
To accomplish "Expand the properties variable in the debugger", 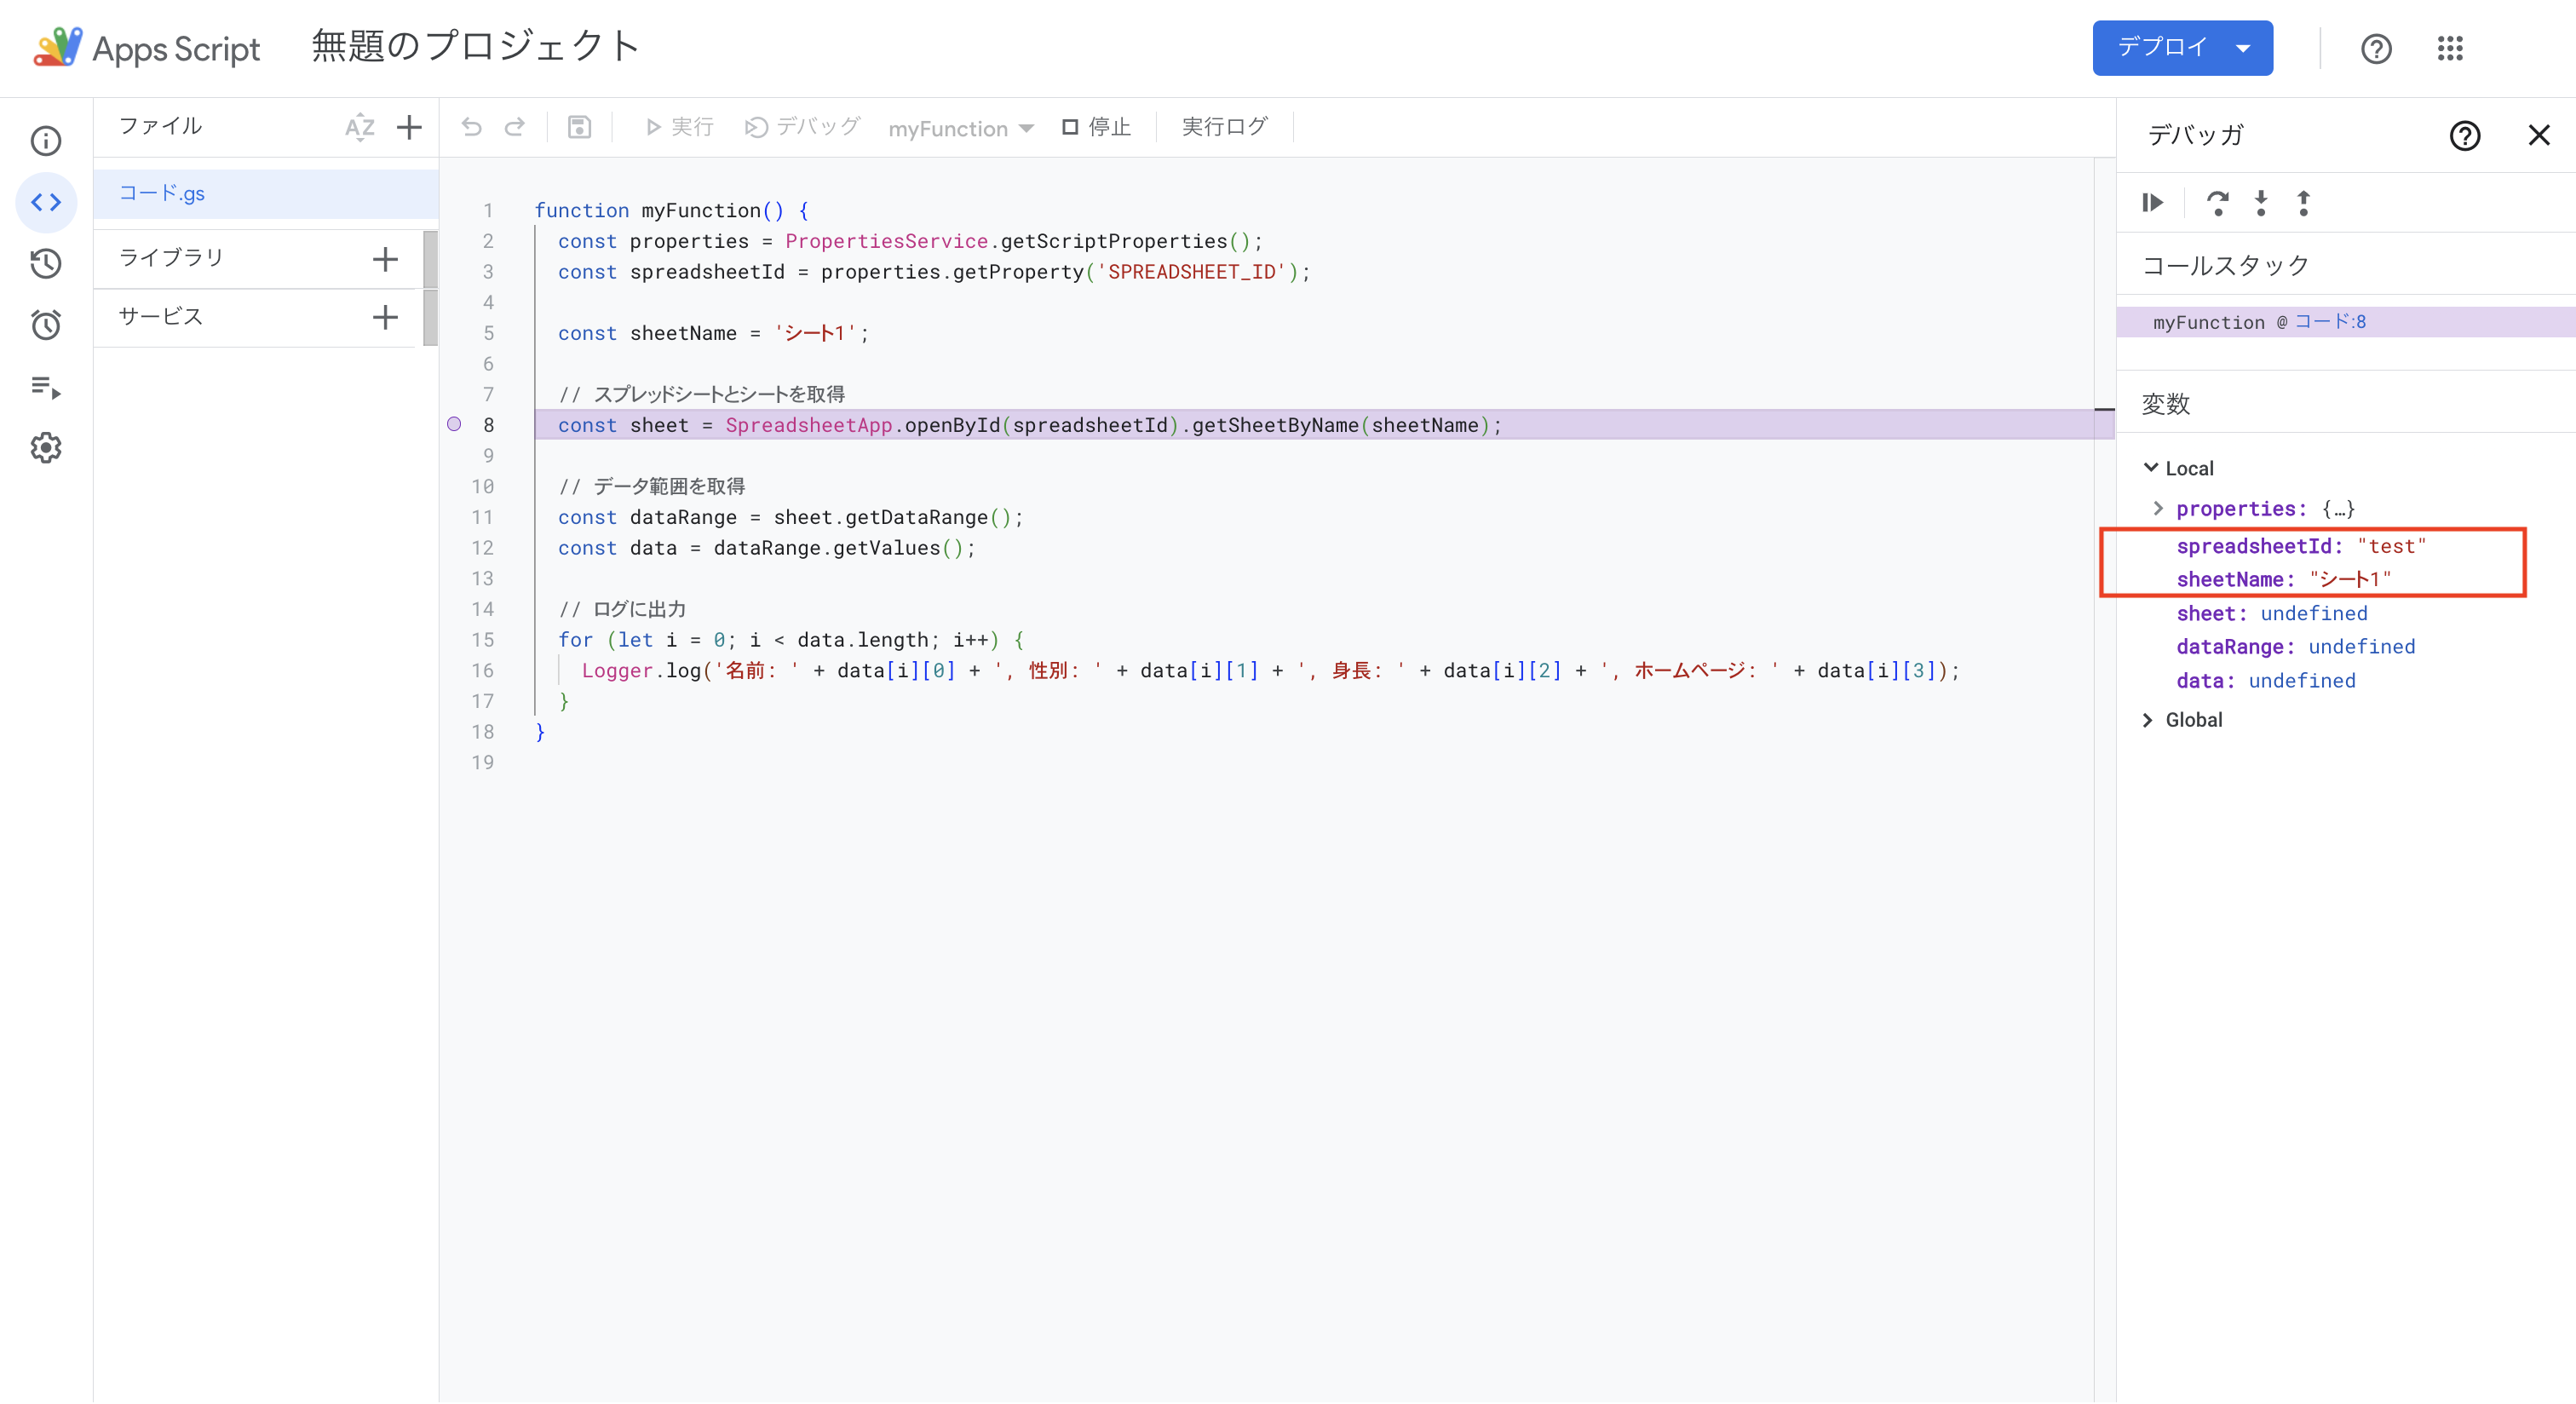I will (x=2157, y=509).
